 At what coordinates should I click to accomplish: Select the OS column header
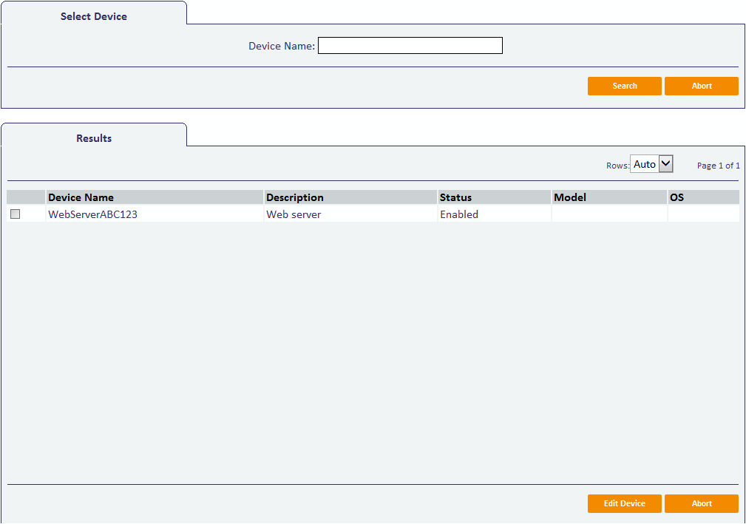[x=677, y=197]
